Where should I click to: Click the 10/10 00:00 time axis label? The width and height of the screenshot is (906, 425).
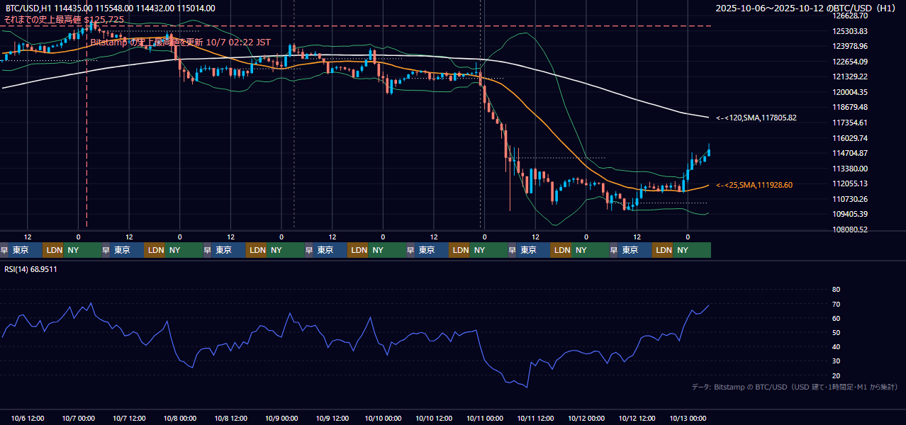tap(382, 418)
